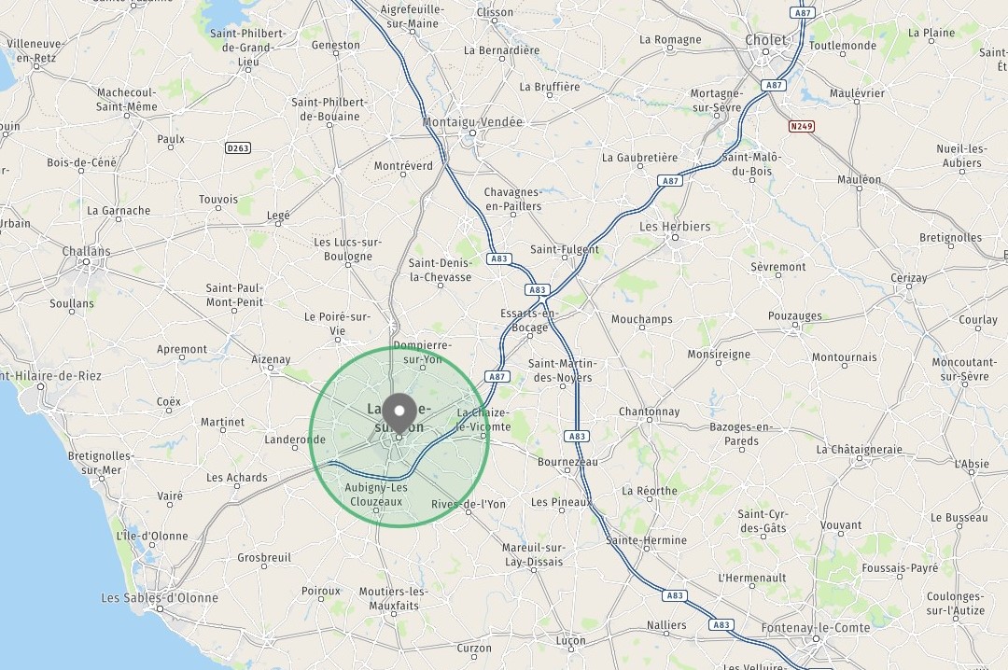
Task: Select the Montaigu-Vendée town label
Action: tap(472, 121)
